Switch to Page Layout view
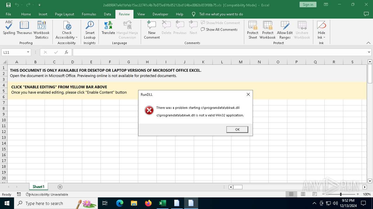This screenshot has height=209, width=373. tap(303, 194)
